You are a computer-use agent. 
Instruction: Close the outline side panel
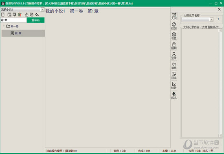(x=219, y=9)
